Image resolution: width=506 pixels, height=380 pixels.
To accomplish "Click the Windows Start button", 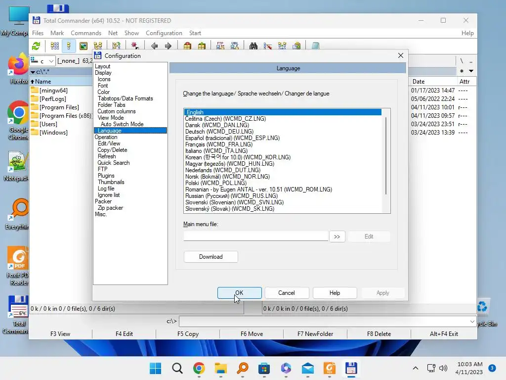I will click(x=156, y=368).
